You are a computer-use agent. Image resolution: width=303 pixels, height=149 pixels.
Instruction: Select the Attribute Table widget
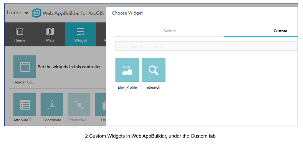click(x=25, y=104)
